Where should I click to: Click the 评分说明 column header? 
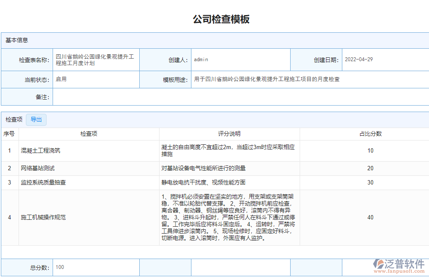pyautogui.click(x=230, y=134)
